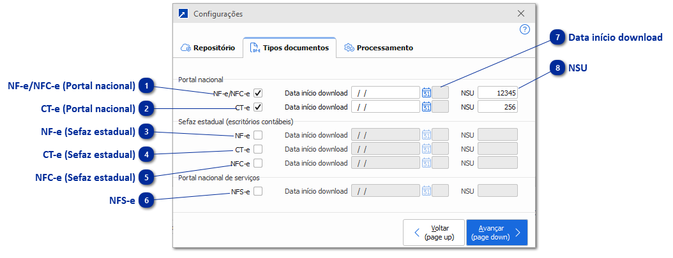Screen dimensions: 673x258
Task: Click date field in Sefaz estadual CT-e row
Action: click(386, 149)
